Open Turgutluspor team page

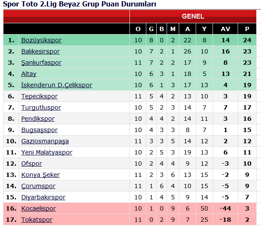41,107
